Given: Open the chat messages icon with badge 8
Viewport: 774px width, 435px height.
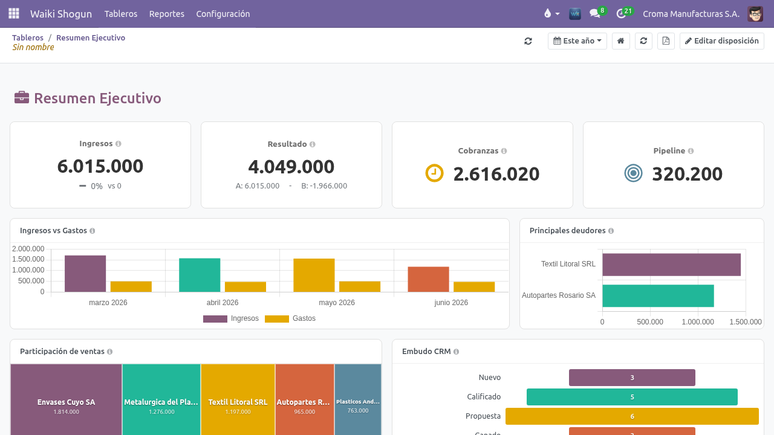Looking at the screenshot, I should point(596,13).
